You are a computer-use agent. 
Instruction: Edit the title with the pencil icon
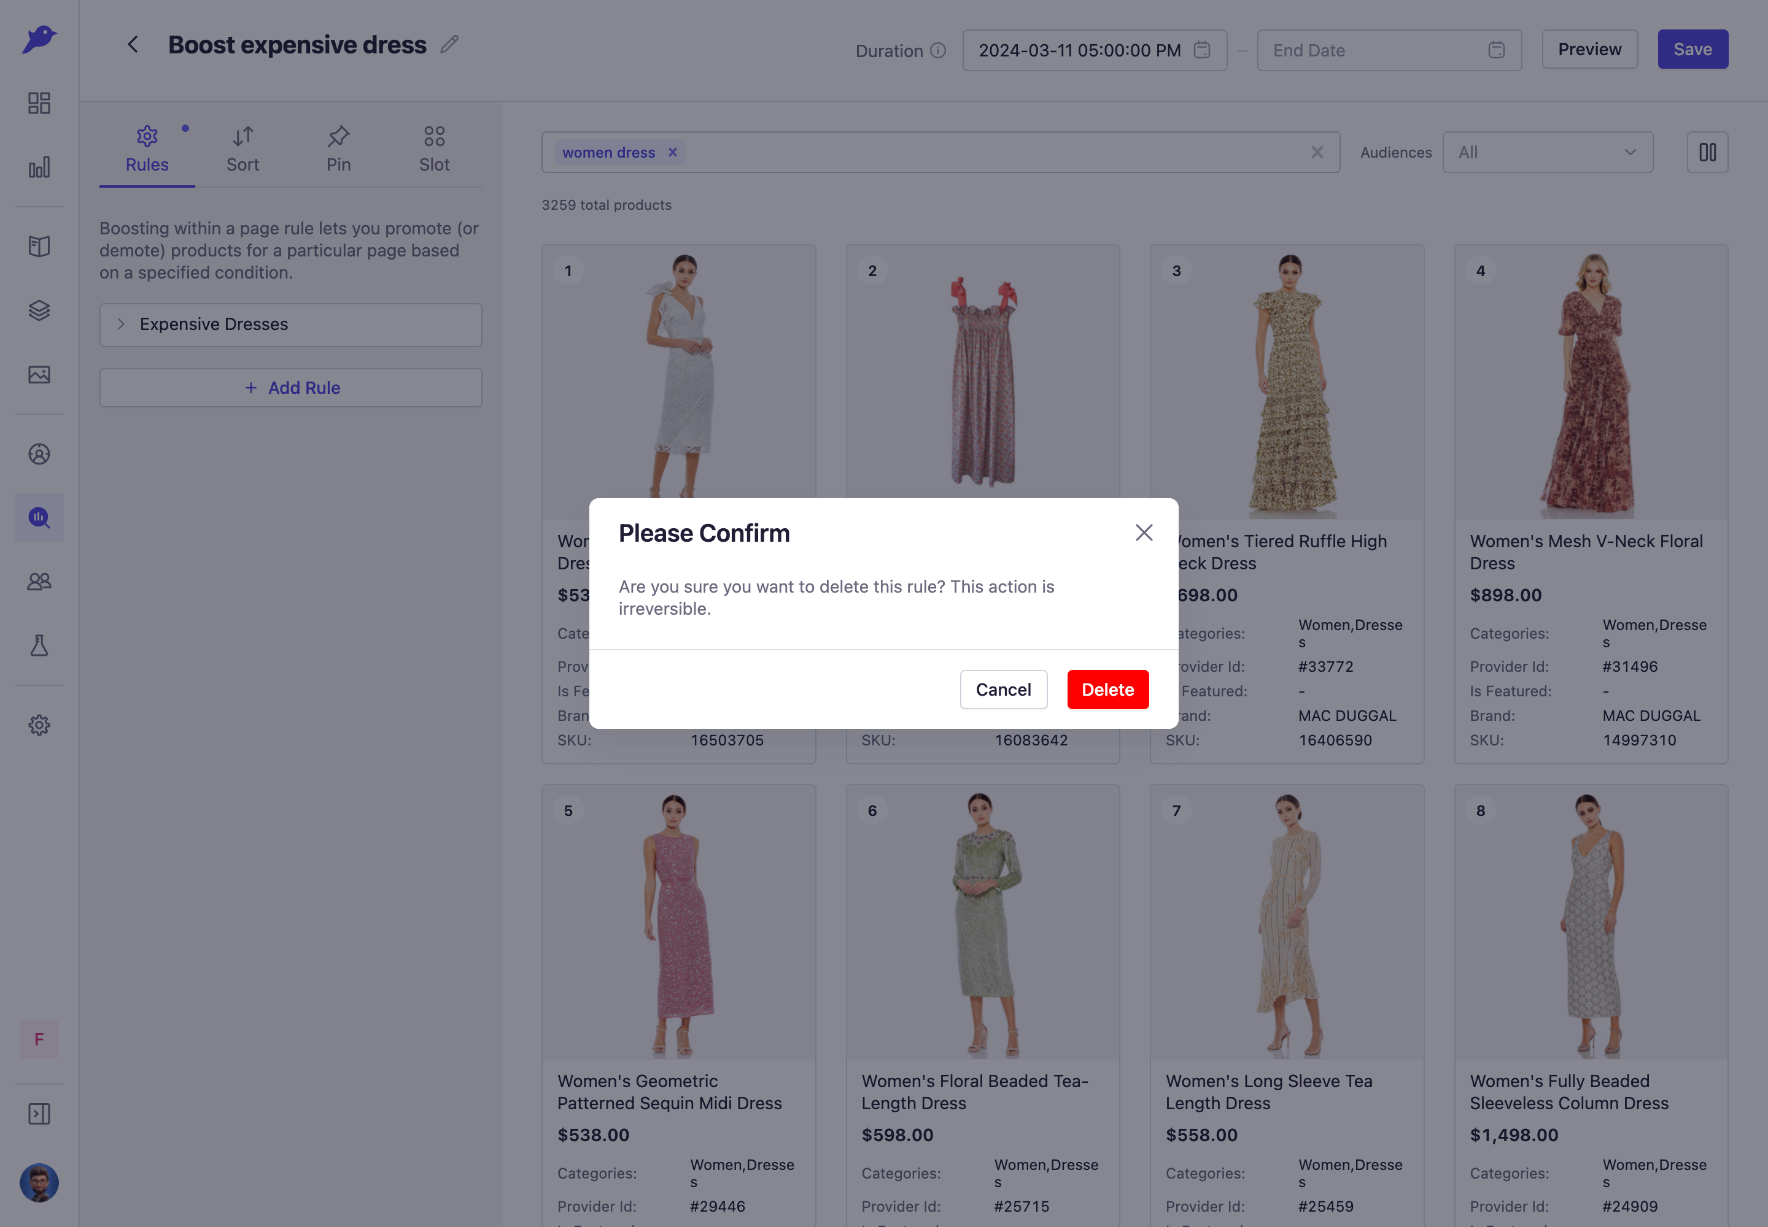(x=449, y=45)
